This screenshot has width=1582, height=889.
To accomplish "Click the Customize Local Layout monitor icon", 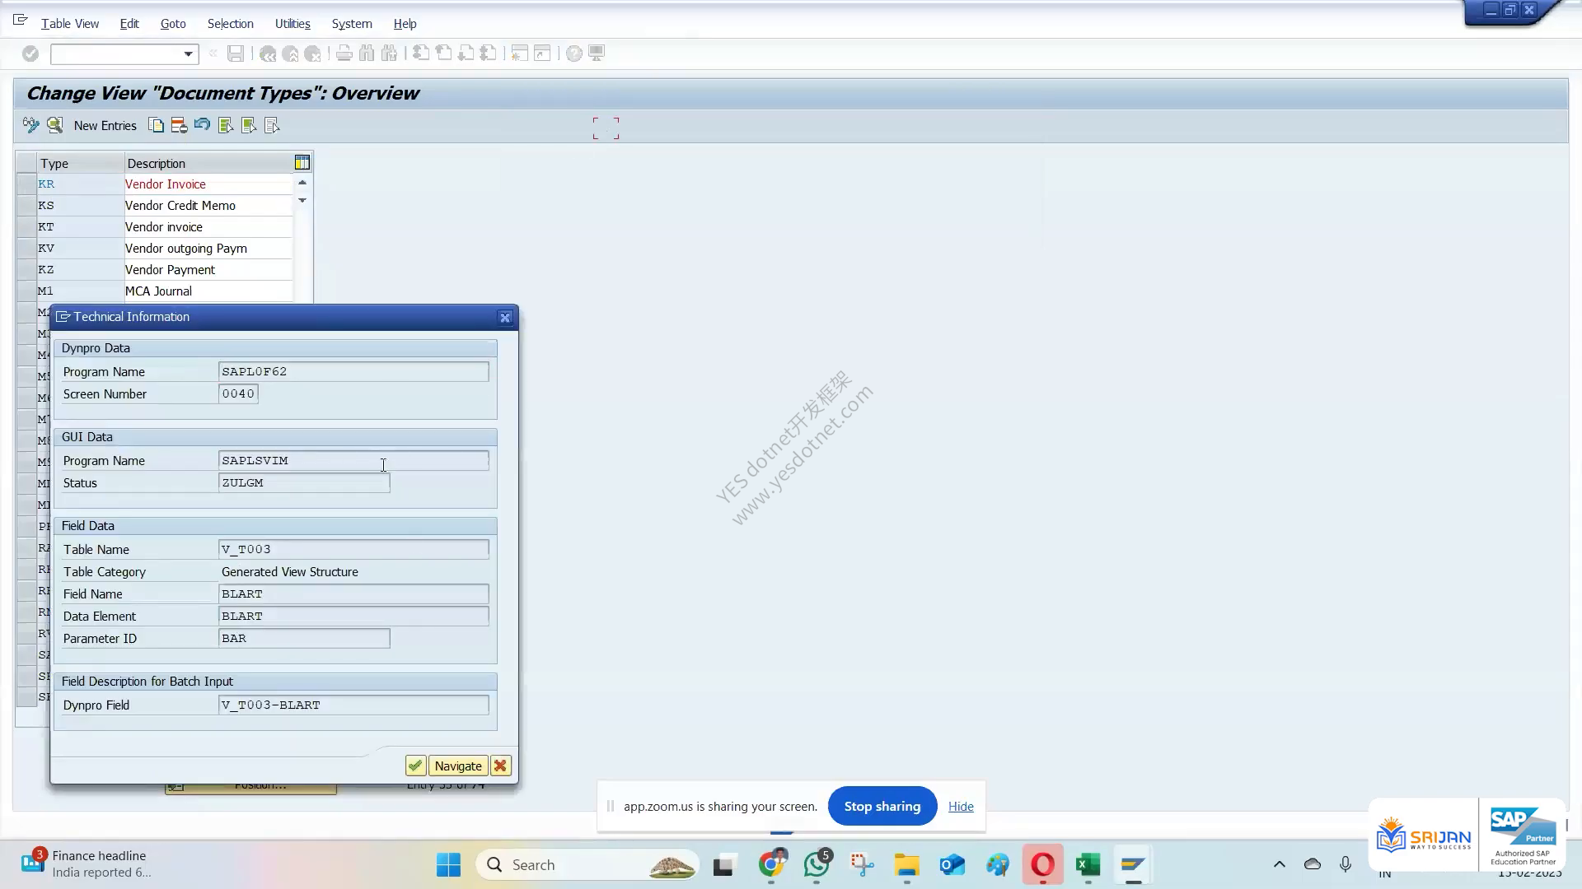I will click(597, 54).
